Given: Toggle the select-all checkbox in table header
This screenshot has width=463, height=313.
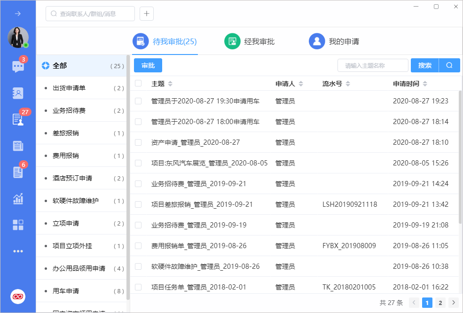Looking at the screenshot, I should (x=138, y=83).
